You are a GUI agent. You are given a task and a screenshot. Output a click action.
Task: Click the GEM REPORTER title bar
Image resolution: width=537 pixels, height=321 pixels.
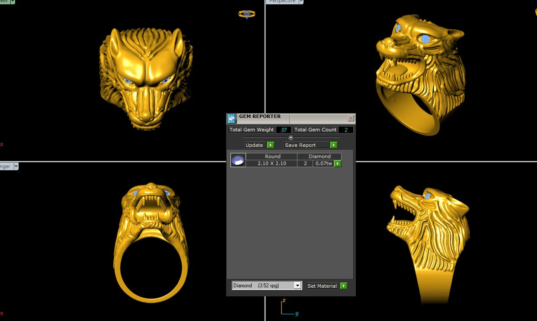click(291, 118)
